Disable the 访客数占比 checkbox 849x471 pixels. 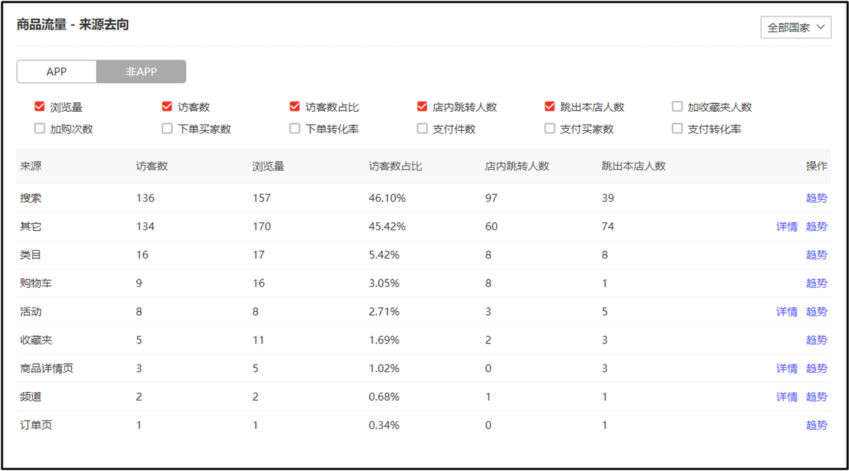coord(295,106)
